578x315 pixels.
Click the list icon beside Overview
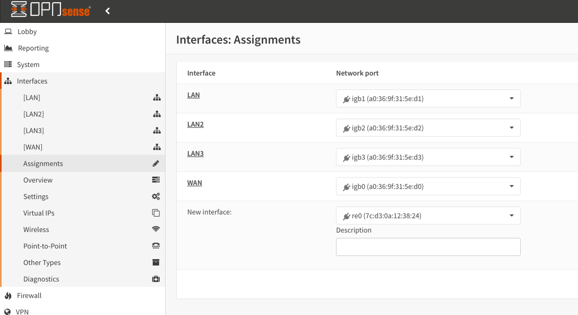[156, 180]
